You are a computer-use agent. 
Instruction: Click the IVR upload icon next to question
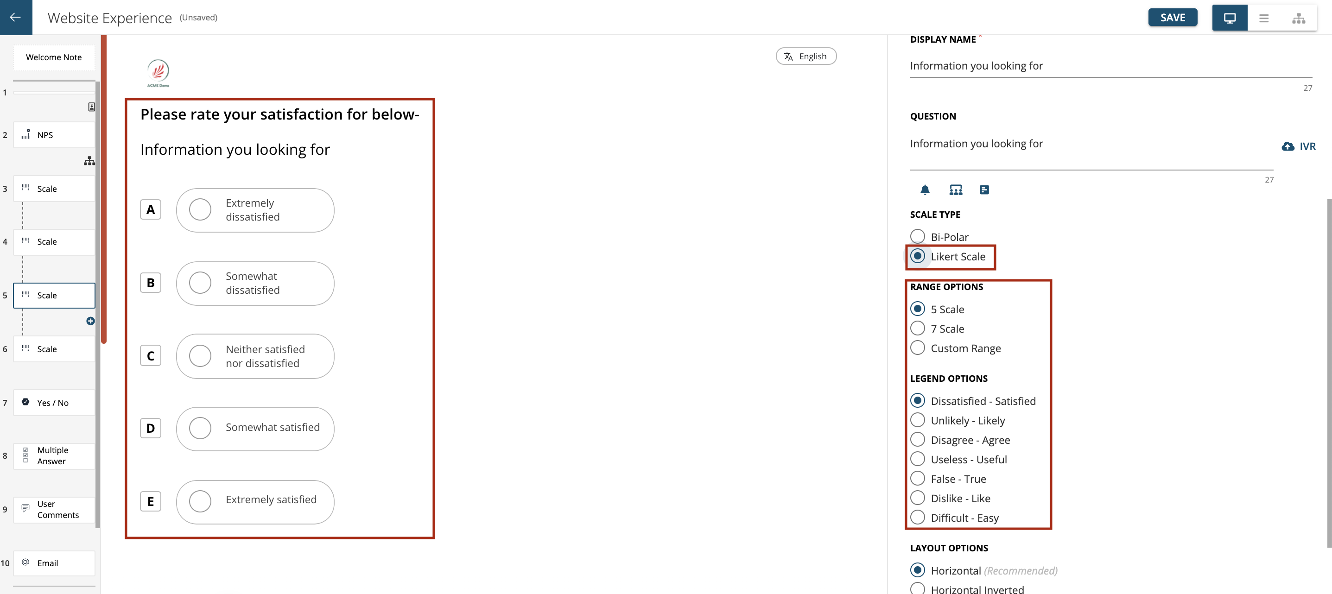point(1288,145)
